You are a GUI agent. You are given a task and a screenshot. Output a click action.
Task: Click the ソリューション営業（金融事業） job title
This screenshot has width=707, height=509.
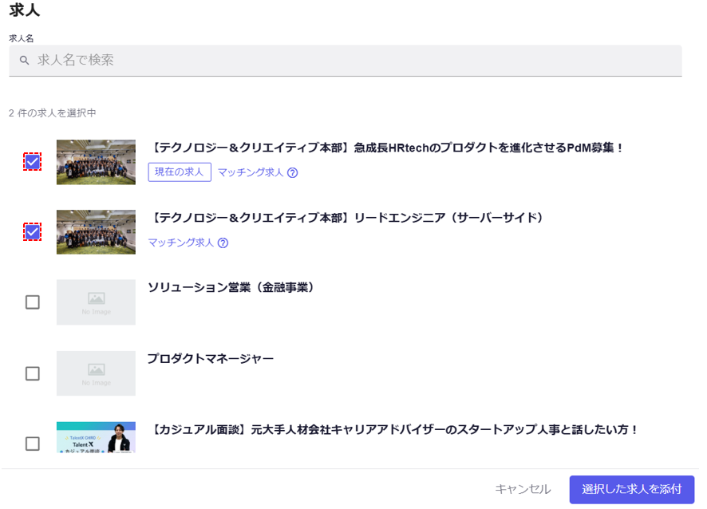point(231,287)
